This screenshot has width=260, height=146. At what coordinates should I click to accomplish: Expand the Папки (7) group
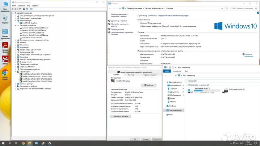(x=186, y=81)
